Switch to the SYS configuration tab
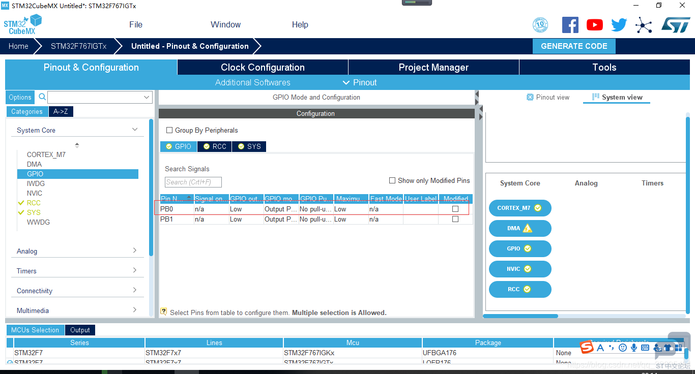Screen dimensions: 695x374 (x=249, y=146)
